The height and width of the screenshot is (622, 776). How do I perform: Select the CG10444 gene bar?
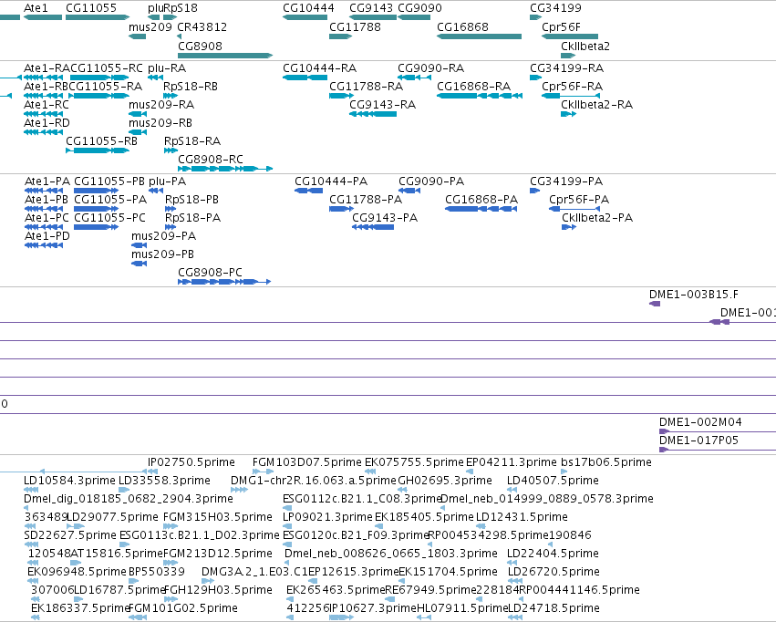tap(305, 17)
